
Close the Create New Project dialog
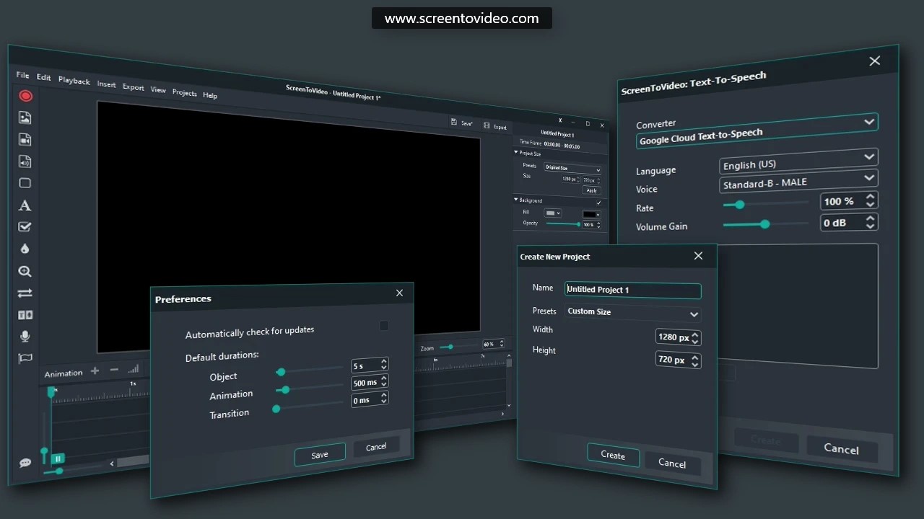point(698,256)
